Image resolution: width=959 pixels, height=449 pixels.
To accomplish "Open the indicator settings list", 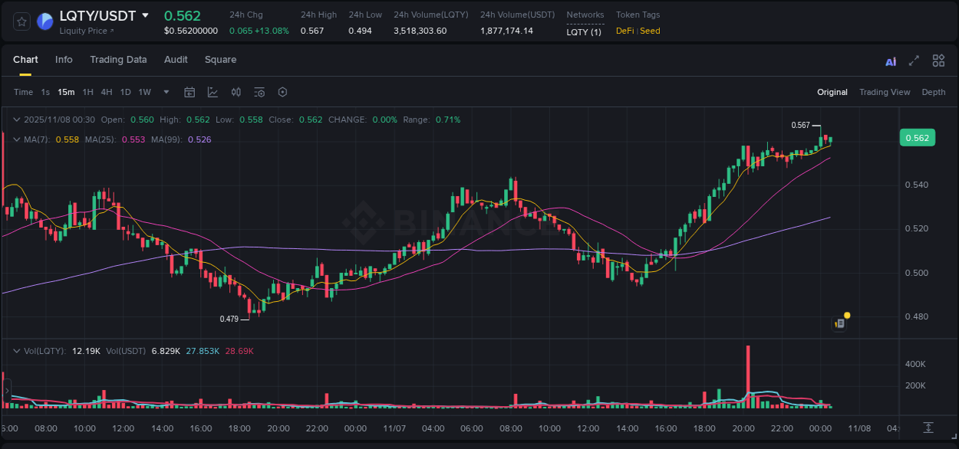I will (259, 92).
